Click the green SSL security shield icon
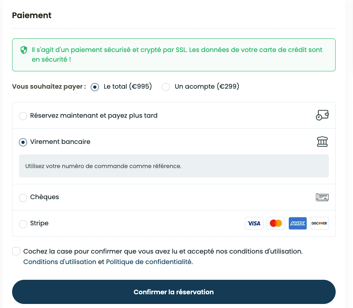 coord(24,50)
